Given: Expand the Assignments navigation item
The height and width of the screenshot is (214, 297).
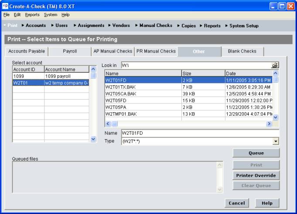Looking at the screenshot, I should pyautogui.click(x=89, y=25).
